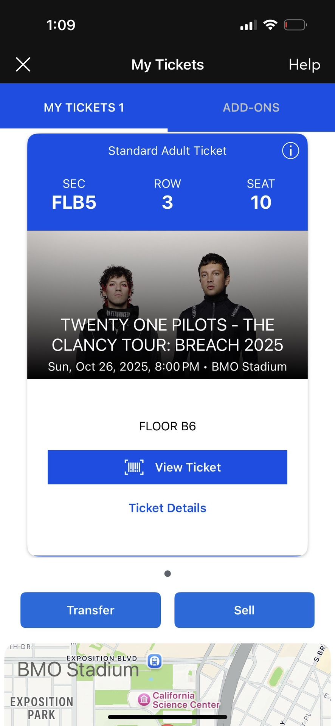Tap the ticket carousel page dot
The width and height of the screenshot is (335, 726).
coord(167,574)
